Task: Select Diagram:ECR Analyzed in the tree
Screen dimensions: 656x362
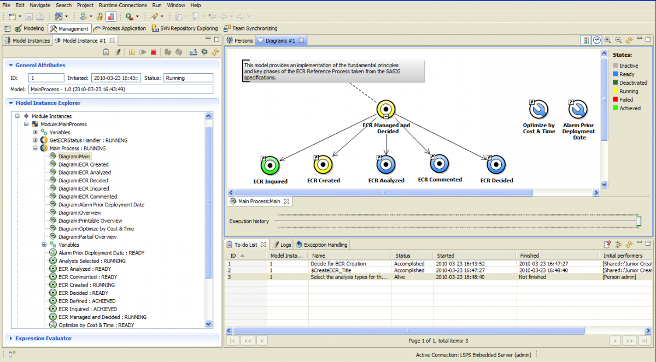Action: (84, 173)
